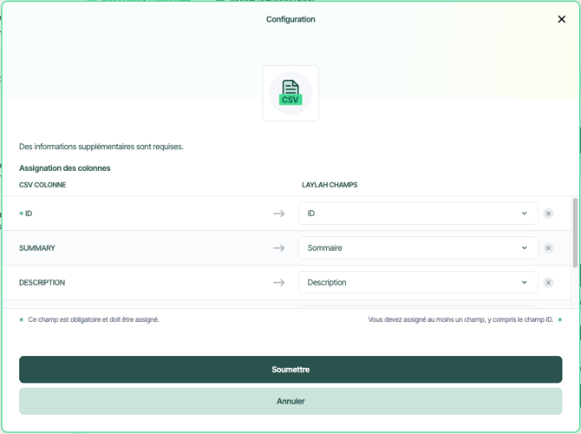Select the DESCRIPTION column label
Screen dimensions: 581x434
pyautogui.click(x=42, y=282)
